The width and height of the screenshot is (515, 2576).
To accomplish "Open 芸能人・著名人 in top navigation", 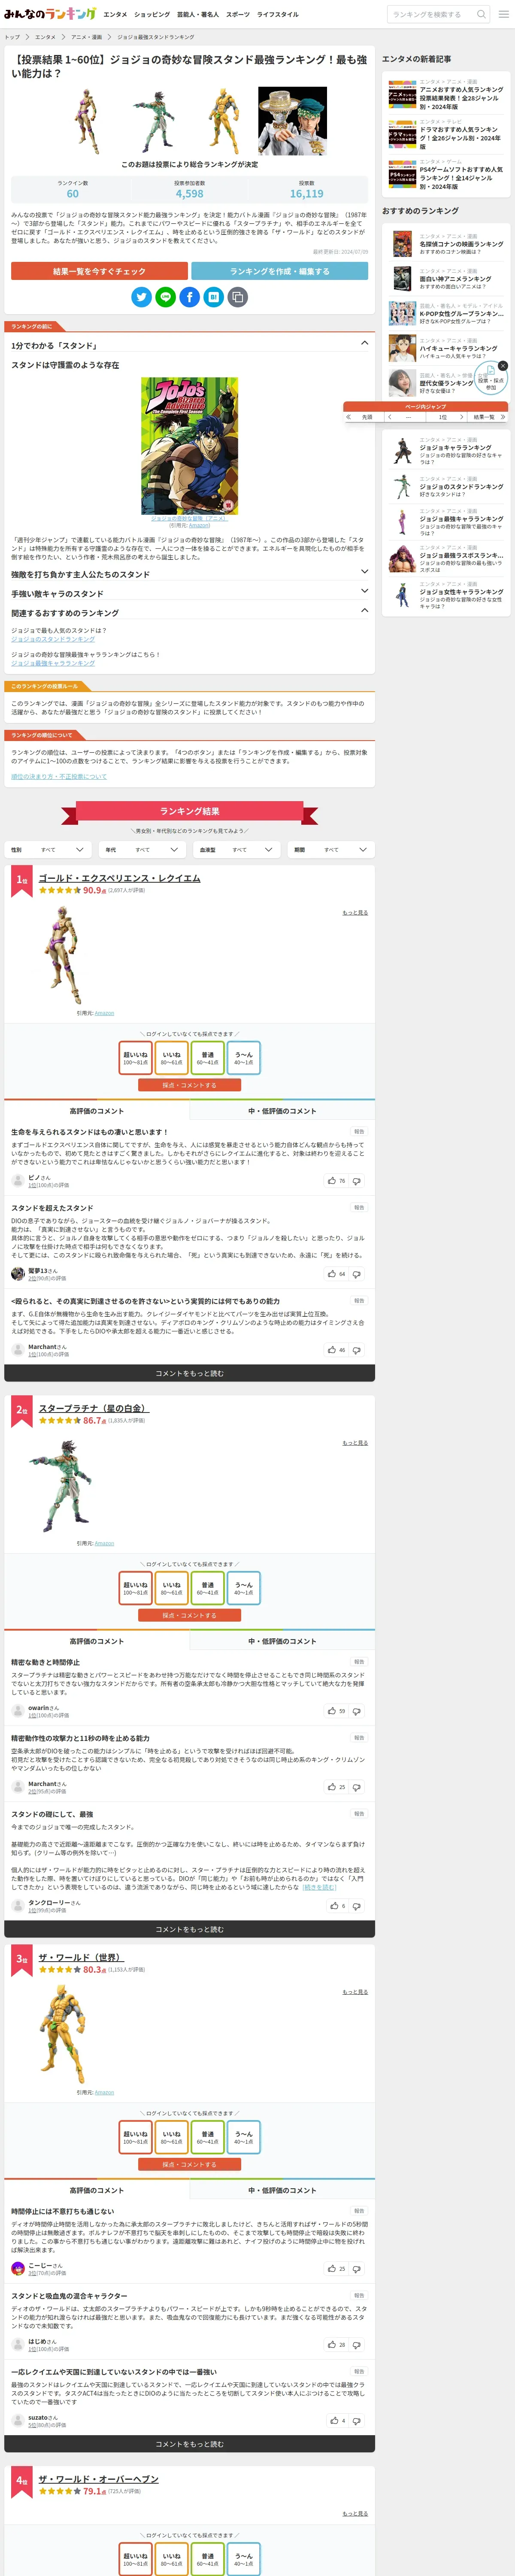I will (x=198, y=15).
